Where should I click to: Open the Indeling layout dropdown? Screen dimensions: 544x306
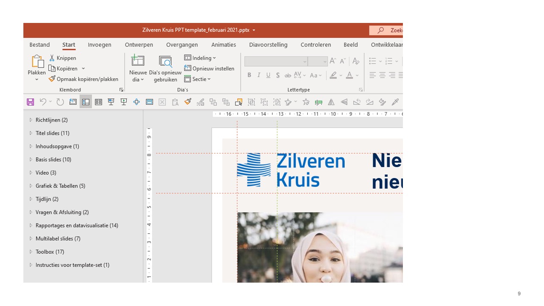[200, 58]
